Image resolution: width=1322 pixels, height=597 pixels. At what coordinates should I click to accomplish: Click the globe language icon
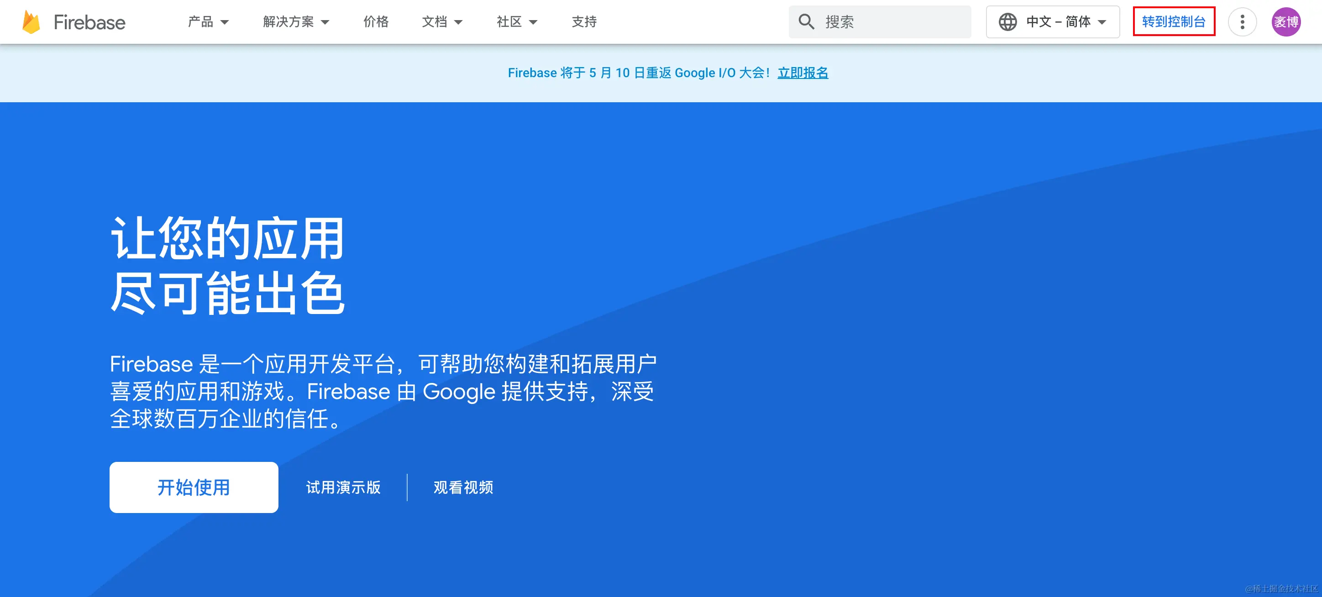tap(1007, 22)
